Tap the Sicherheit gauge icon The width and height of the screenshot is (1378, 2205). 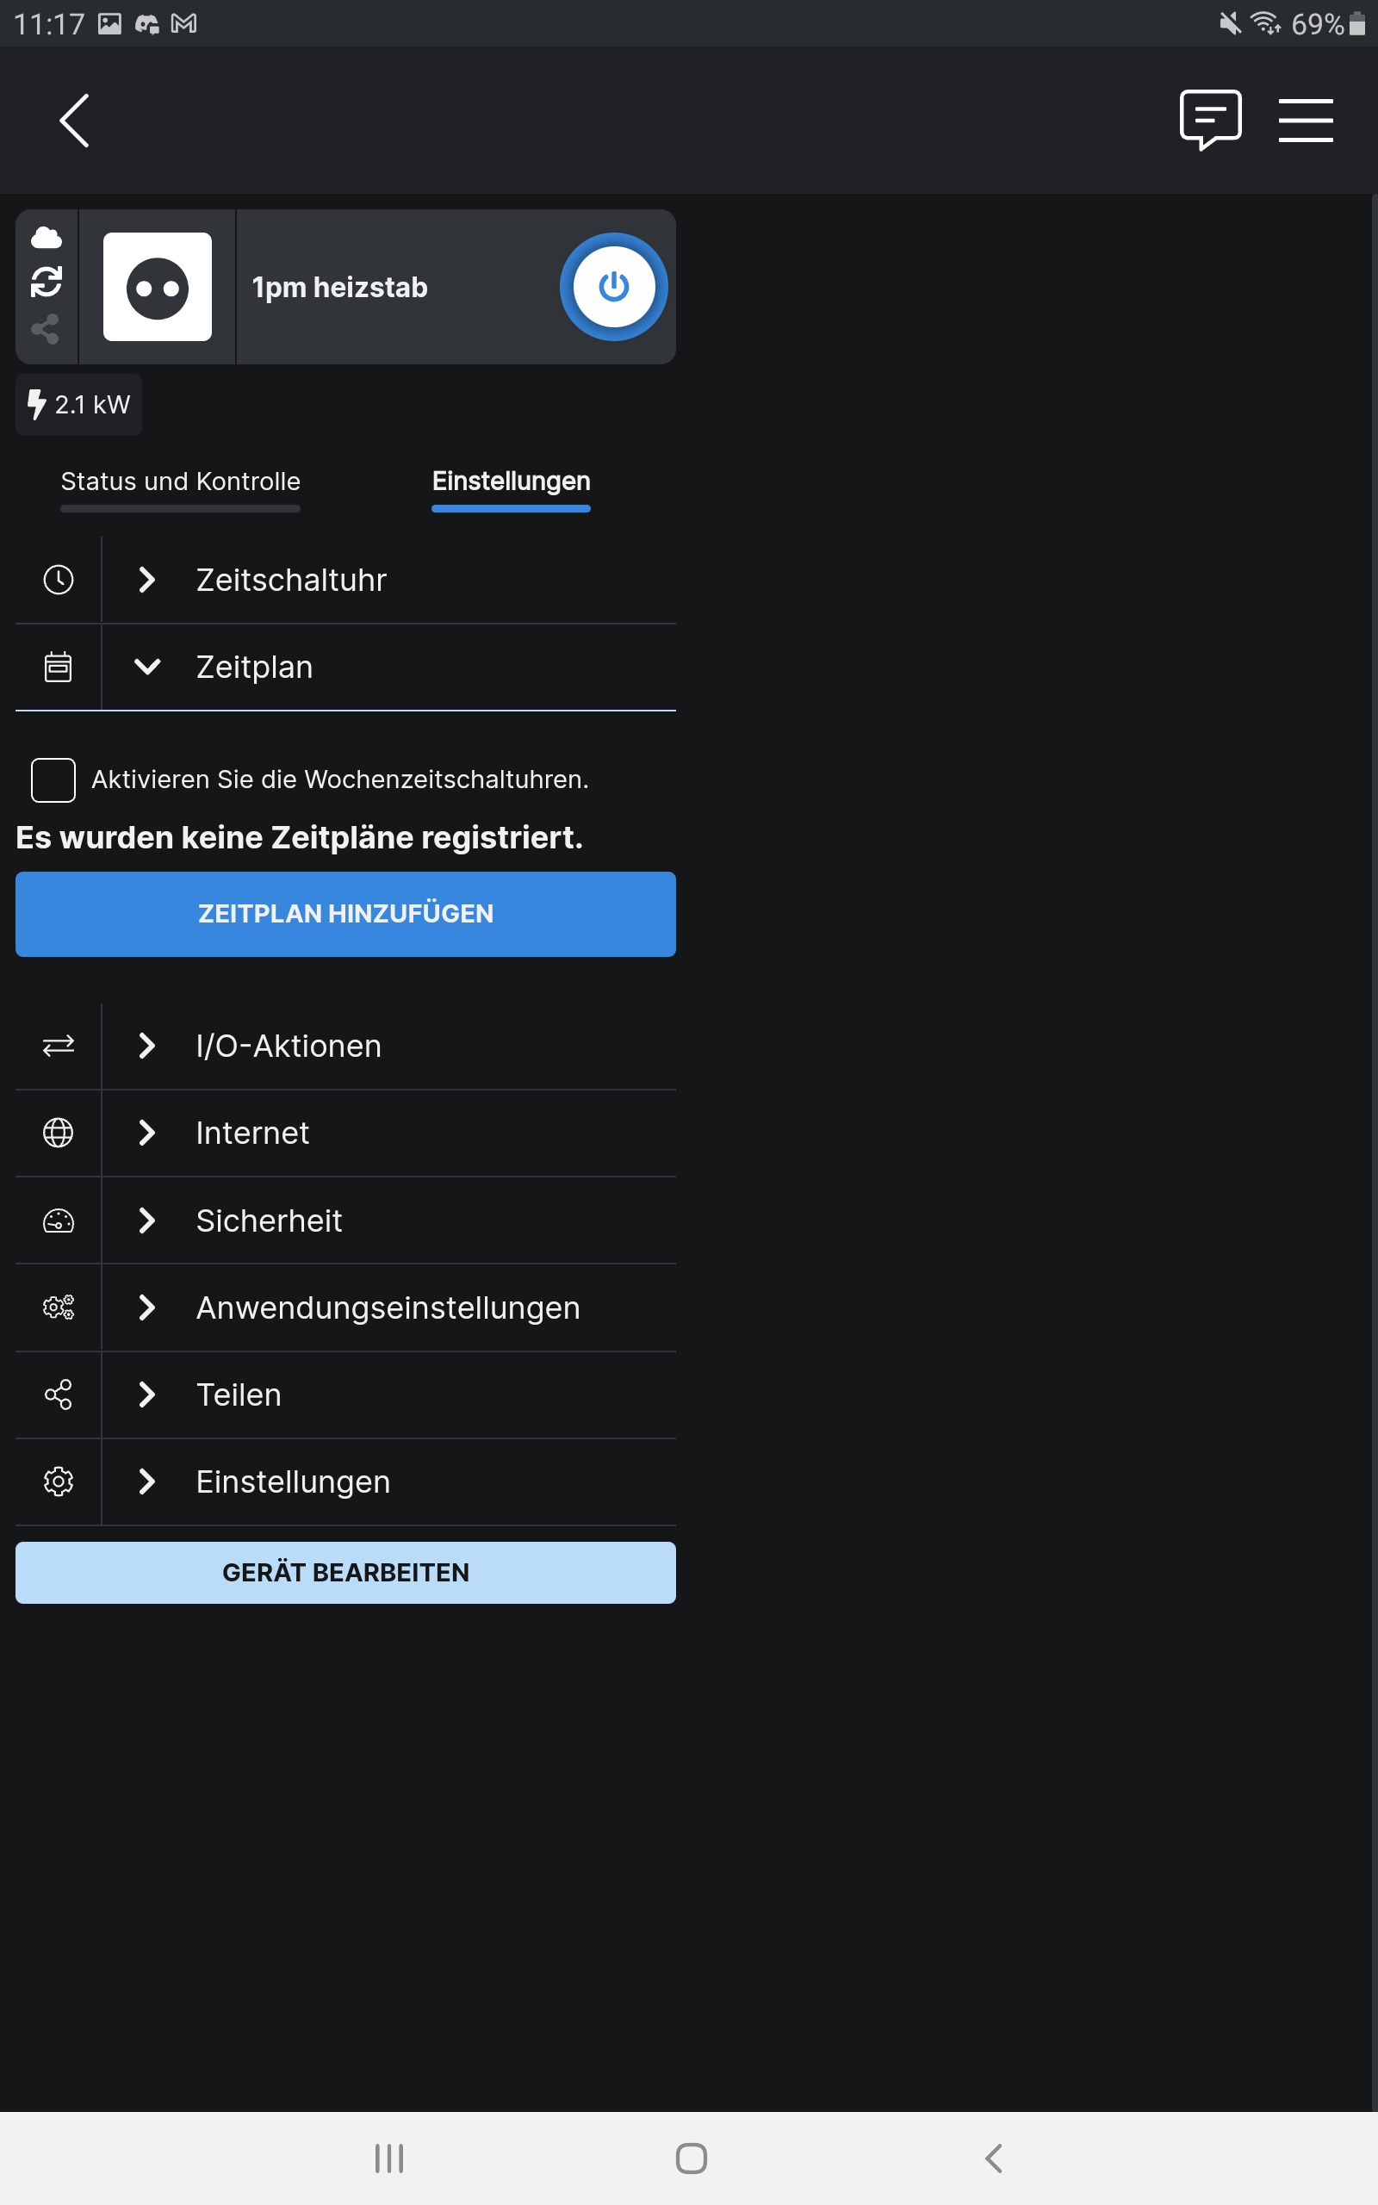[59, 1221]
